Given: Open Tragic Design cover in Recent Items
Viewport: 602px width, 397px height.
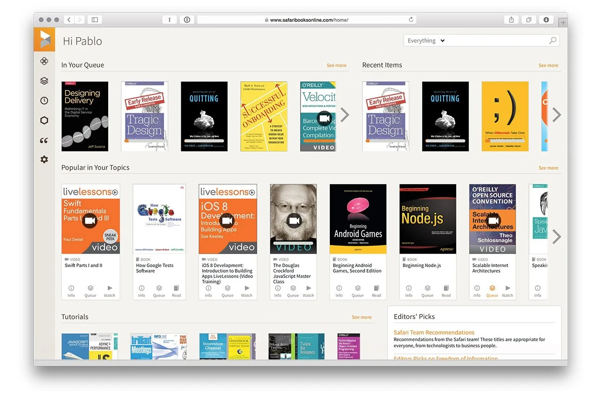Looking at the screenshot, I should pos(386,116).
